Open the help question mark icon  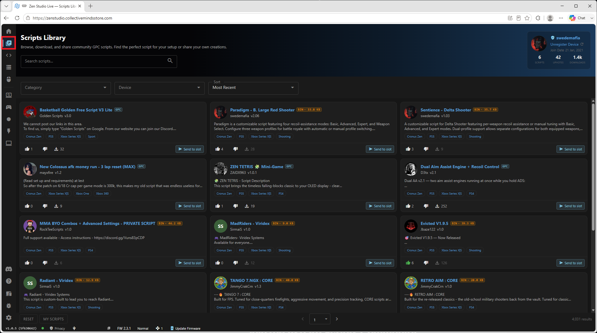(x=9, y=281)
